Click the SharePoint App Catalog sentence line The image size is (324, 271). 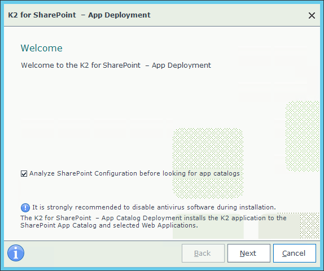point(109,225)
